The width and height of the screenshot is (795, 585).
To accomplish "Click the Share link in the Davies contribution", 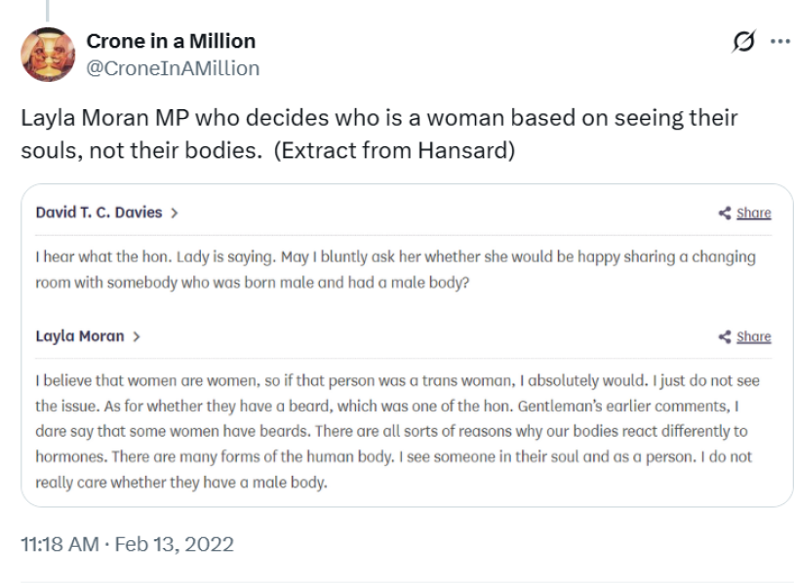I will pos(754,214).
